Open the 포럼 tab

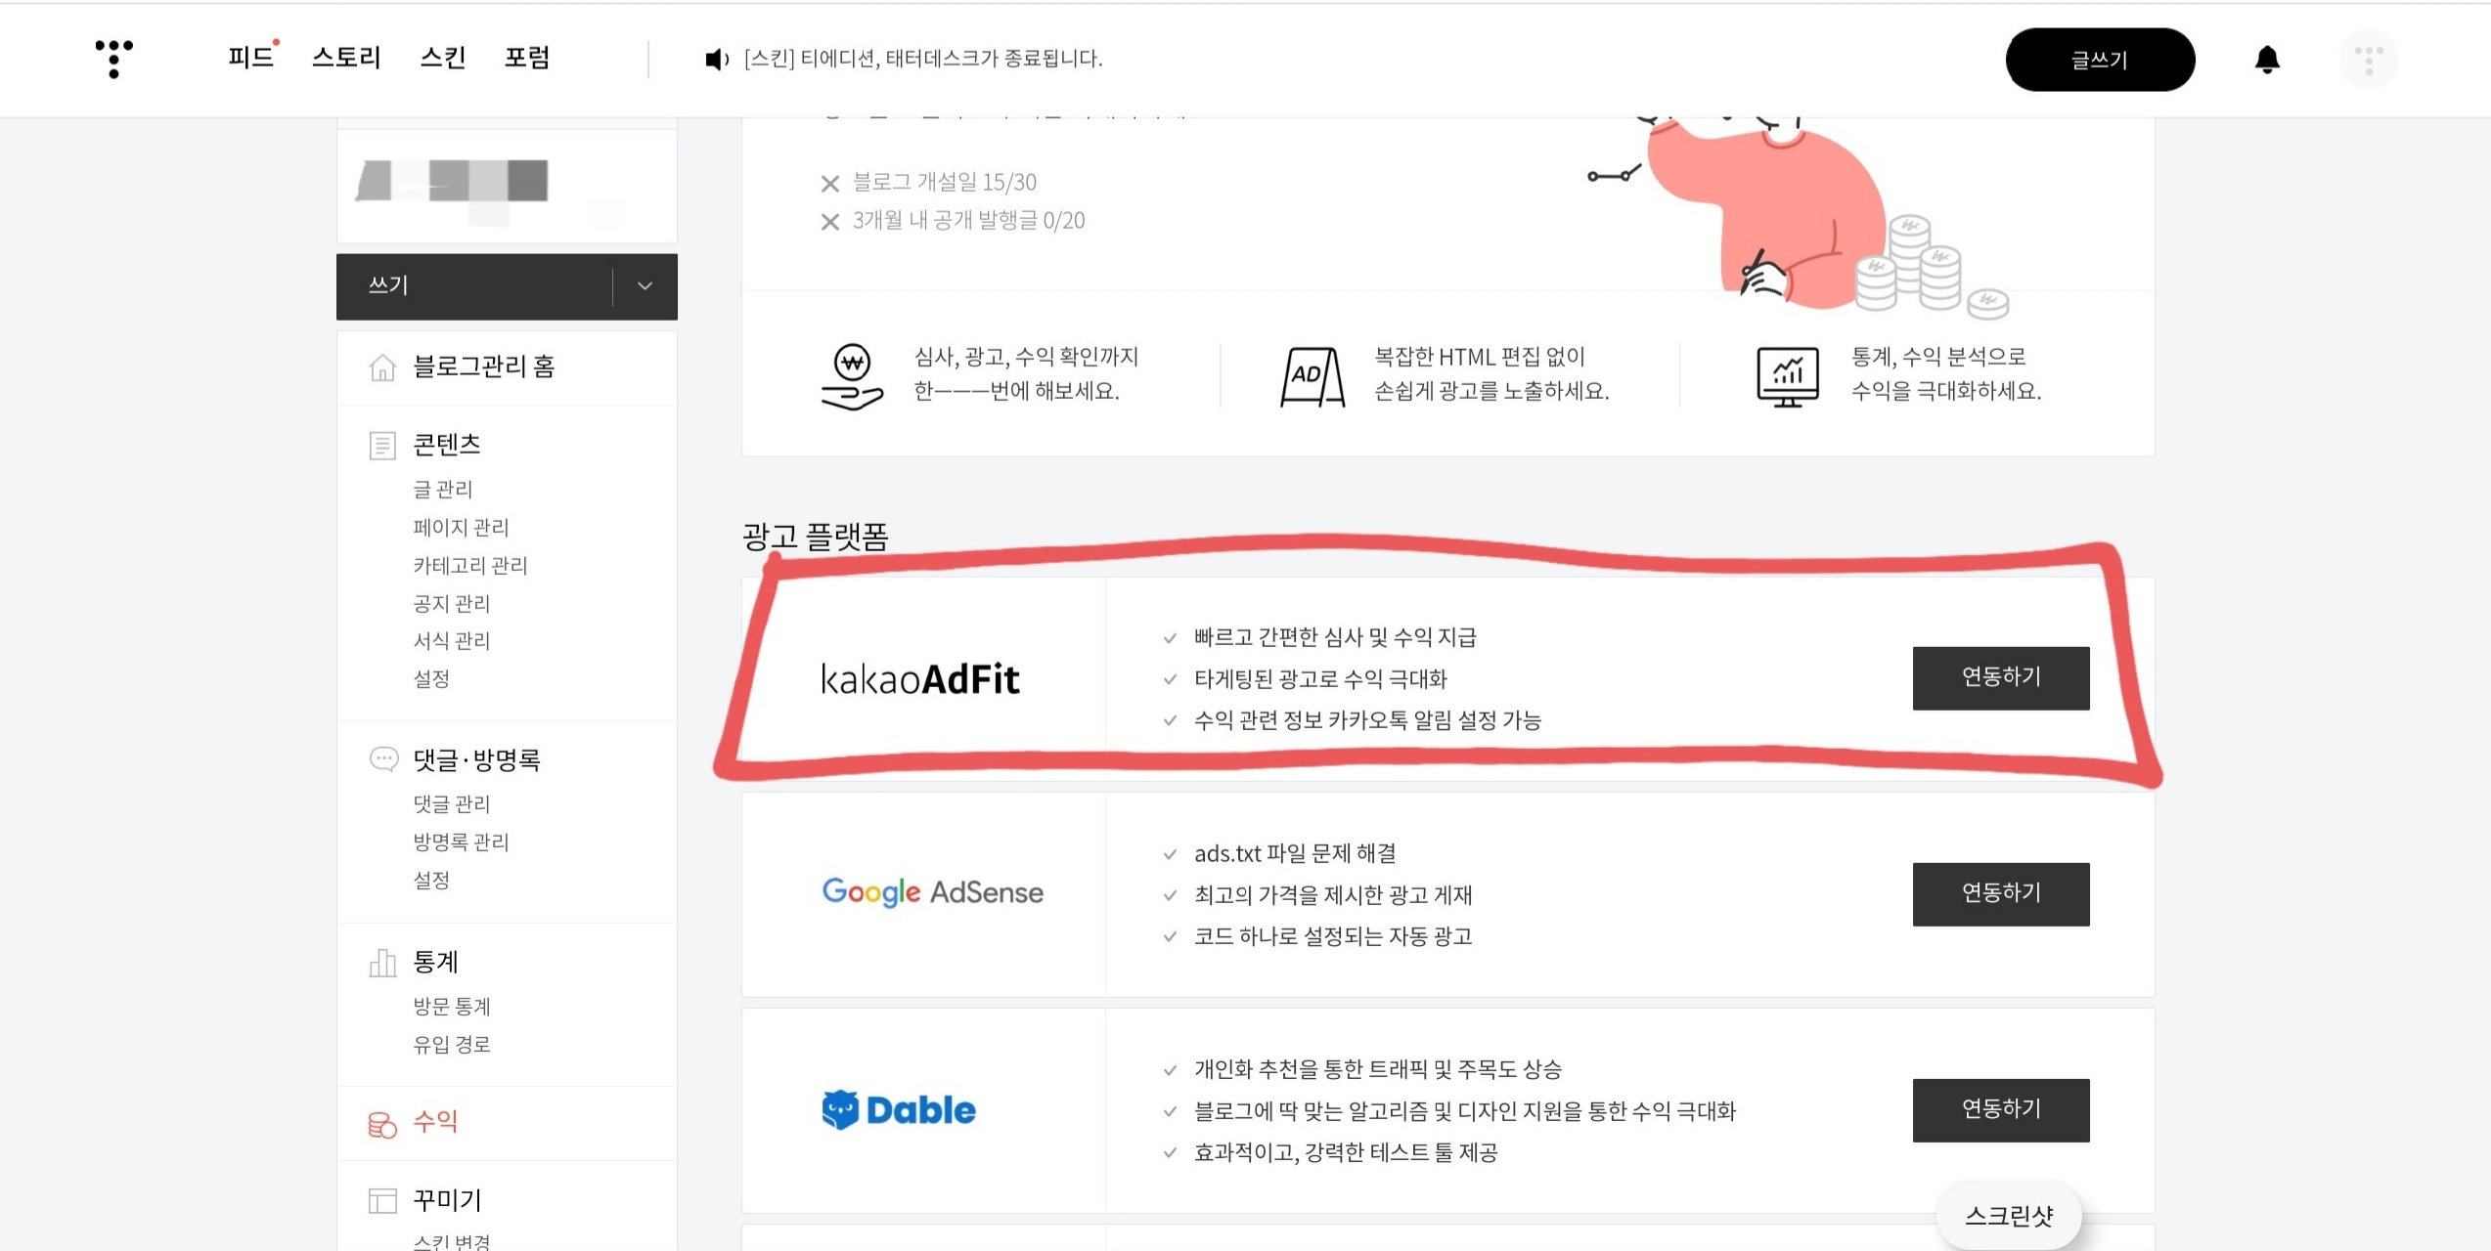pos(527,58)
